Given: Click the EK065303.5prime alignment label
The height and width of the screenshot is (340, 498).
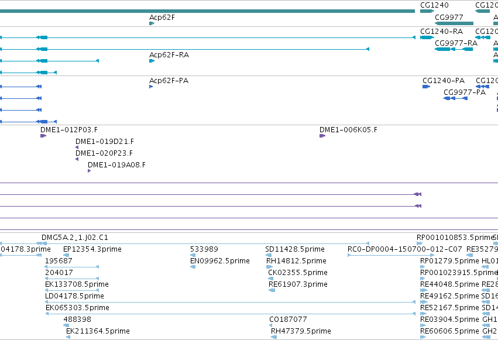Looking at the screenshot, I should (x=77, y=307).
